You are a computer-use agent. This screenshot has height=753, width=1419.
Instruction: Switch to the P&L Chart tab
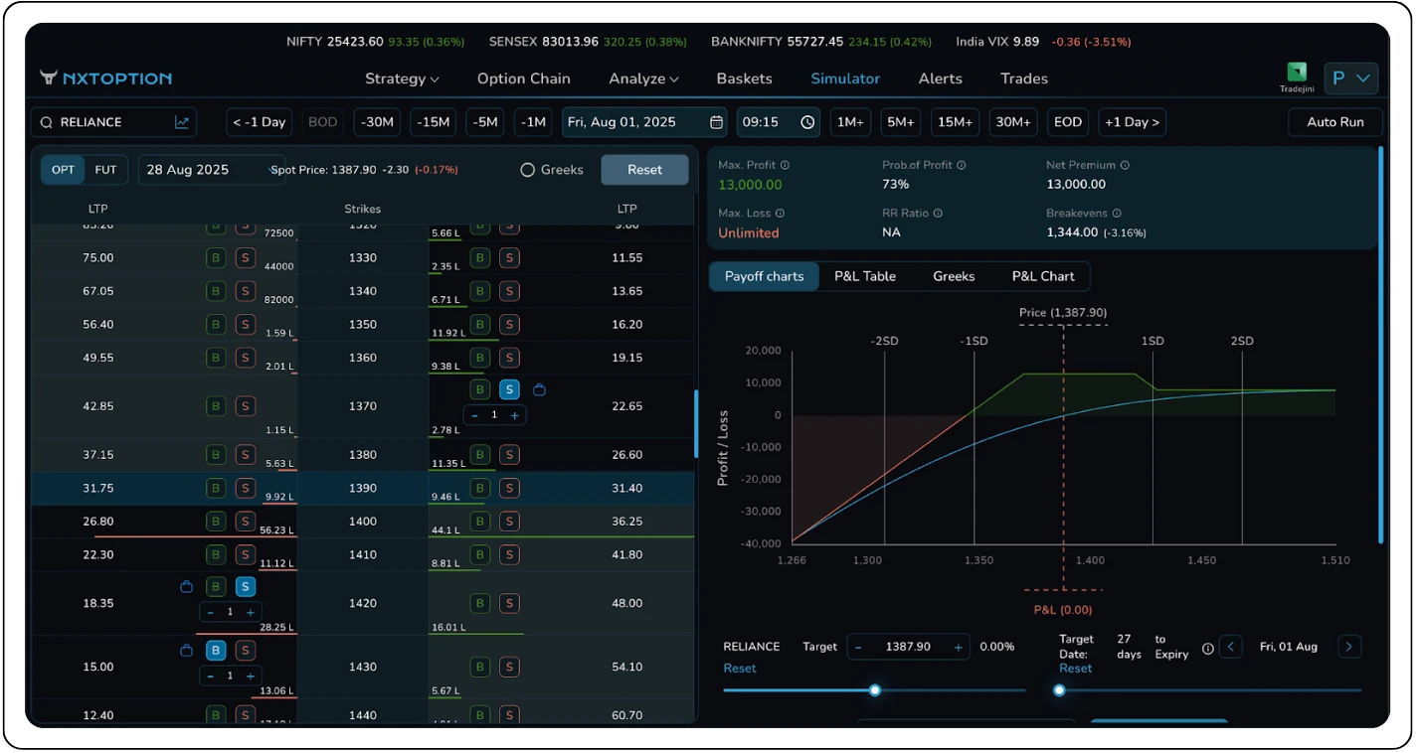[x=1043, y=276]
